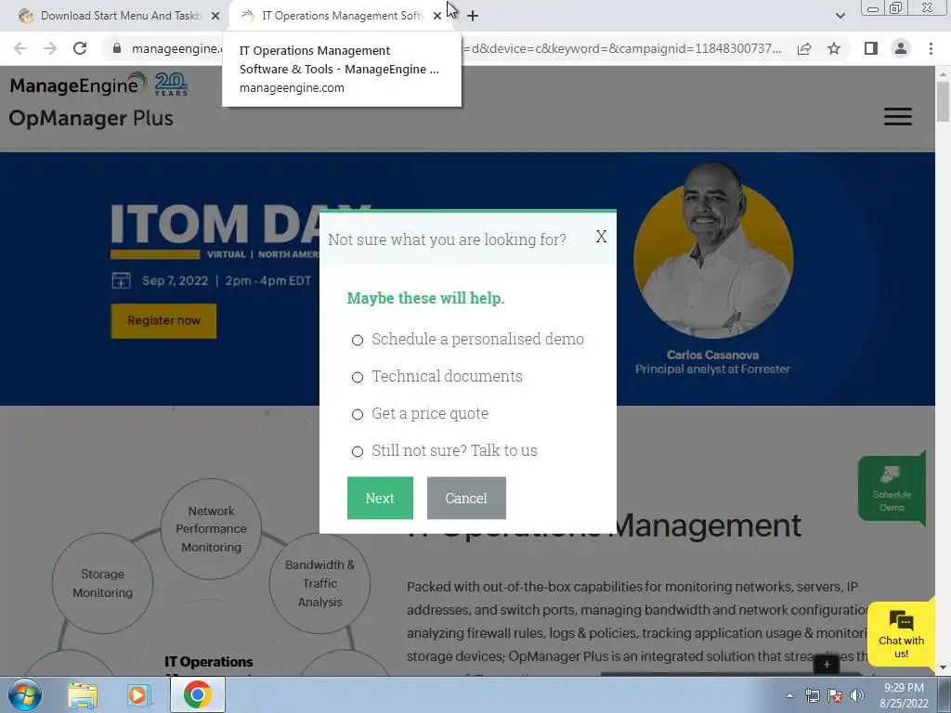The image size is (951, 713).
Task: Click the browser forward arrow
Action: tap(50, 48)
